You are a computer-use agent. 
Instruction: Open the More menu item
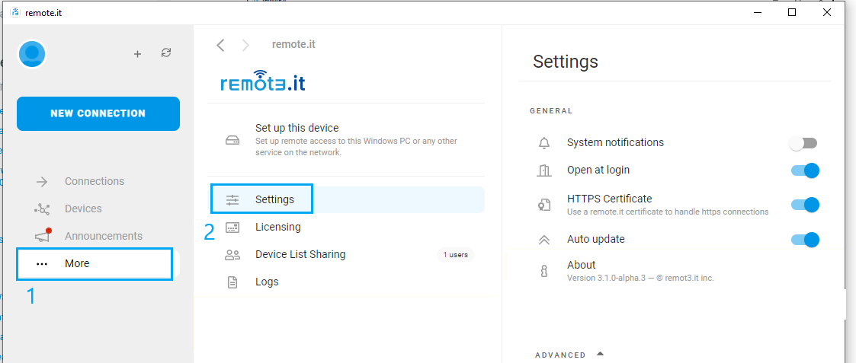[95, 264]
